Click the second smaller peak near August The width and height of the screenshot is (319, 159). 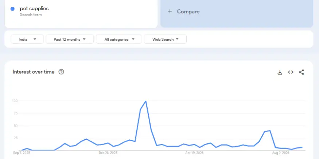(x=270, y=131)
